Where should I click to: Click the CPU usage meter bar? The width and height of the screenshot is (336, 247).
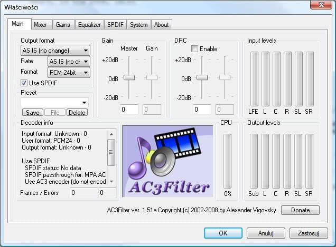[228, 161]
